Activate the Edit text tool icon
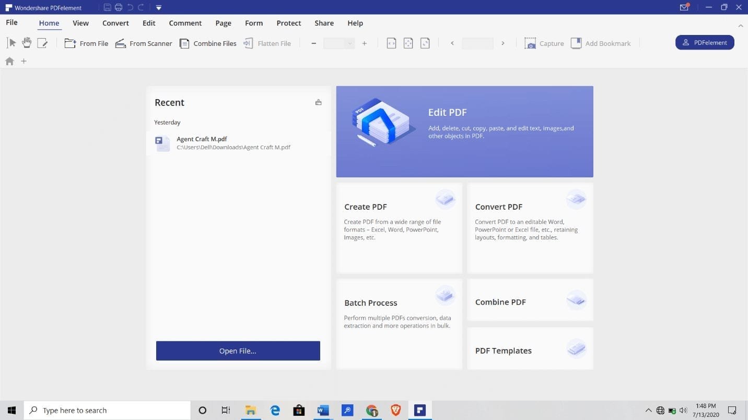 pyautogui.click(x=42, y=43)
